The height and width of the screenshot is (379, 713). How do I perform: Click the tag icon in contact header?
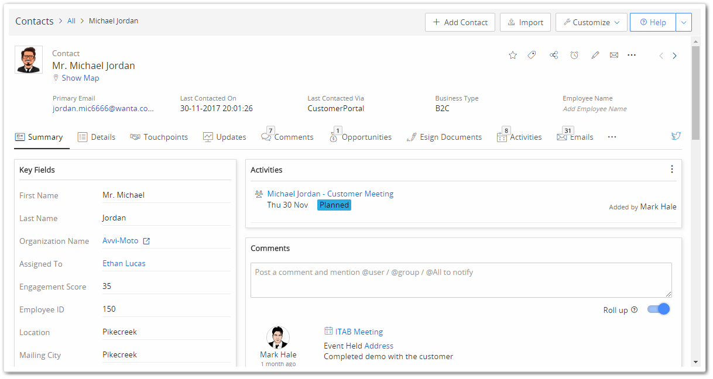(x=532, y=55)
